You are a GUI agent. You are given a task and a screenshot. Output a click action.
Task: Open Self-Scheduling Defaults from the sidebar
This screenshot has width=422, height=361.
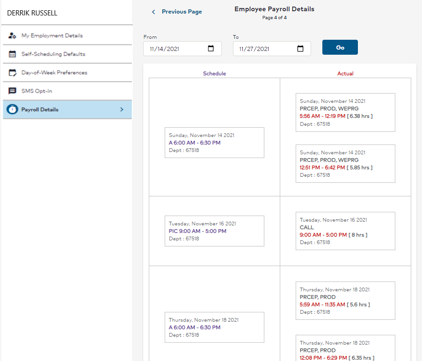point(53,53)
